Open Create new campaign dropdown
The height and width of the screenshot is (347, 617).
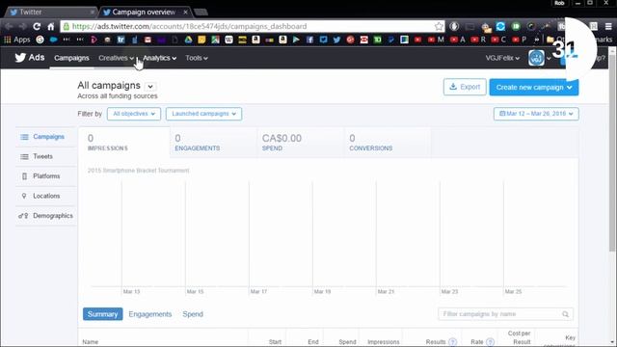coord(534,88)
